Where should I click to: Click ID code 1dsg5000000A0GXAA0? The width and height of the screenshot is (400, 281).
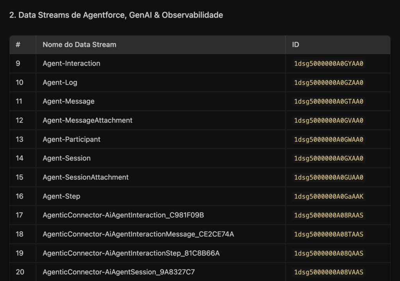[x=329, y=159]
